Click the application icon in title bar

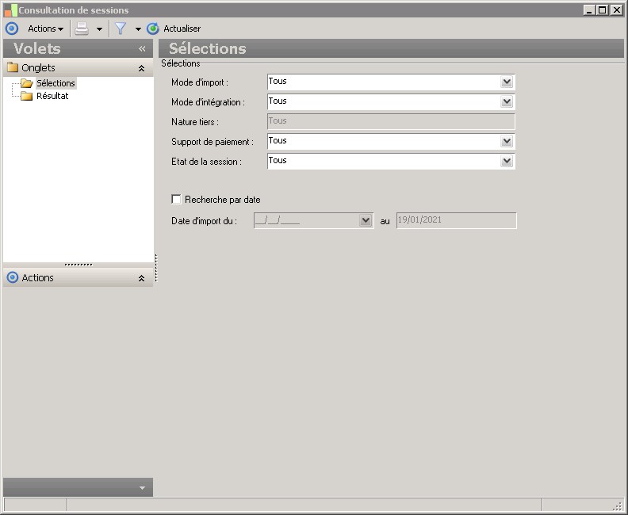pos(11,10)
